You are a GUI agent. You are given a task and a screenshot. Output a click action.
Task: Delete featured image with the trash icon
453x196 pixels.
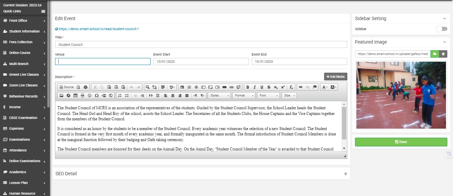click(443, 54)
